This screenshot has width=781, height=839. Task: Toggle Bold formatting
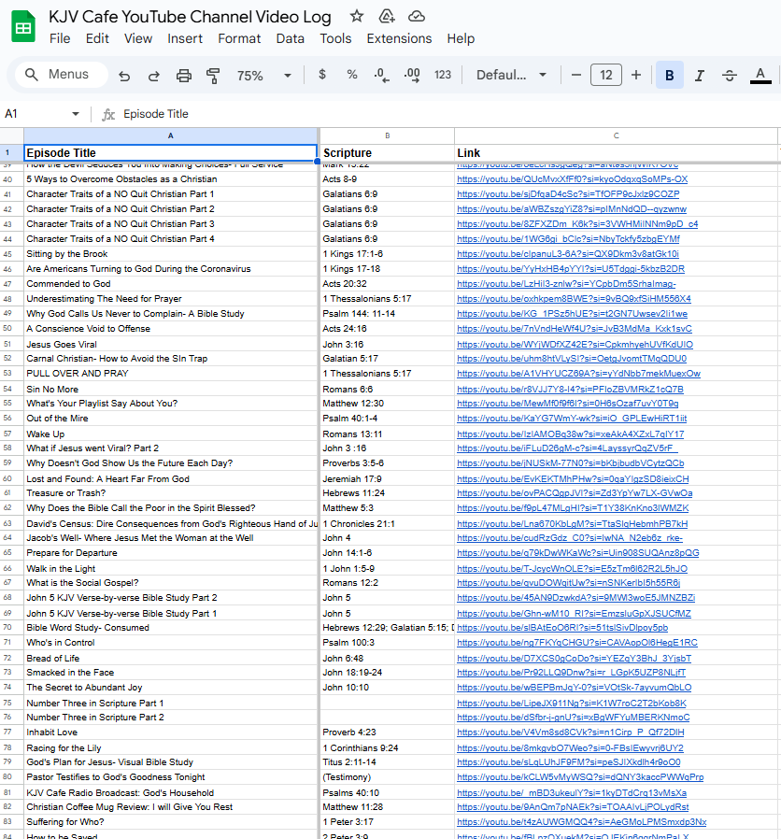(669, 75)
